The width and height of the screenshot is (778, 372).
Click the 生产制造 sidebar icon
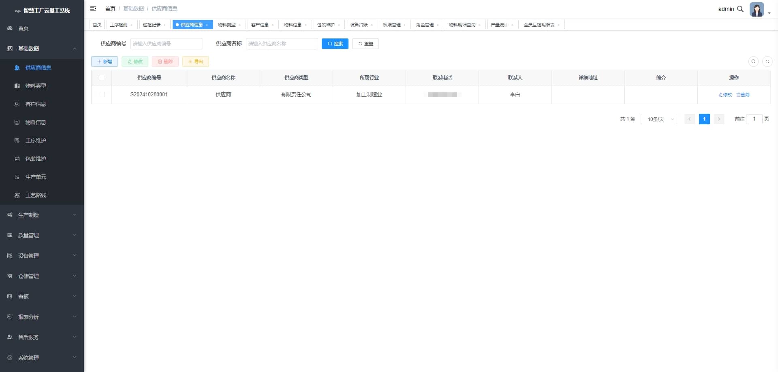point(10,215)
